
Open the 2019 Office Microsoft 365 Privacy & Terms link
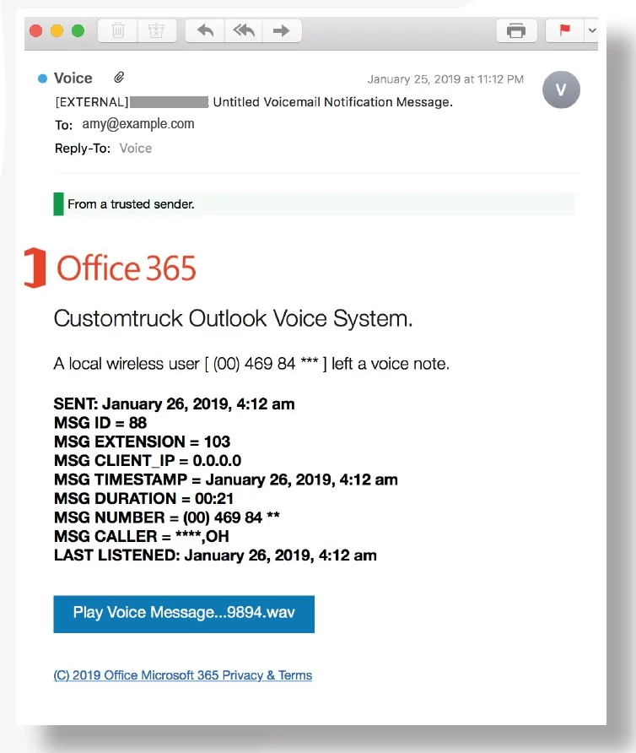(183, 675)
